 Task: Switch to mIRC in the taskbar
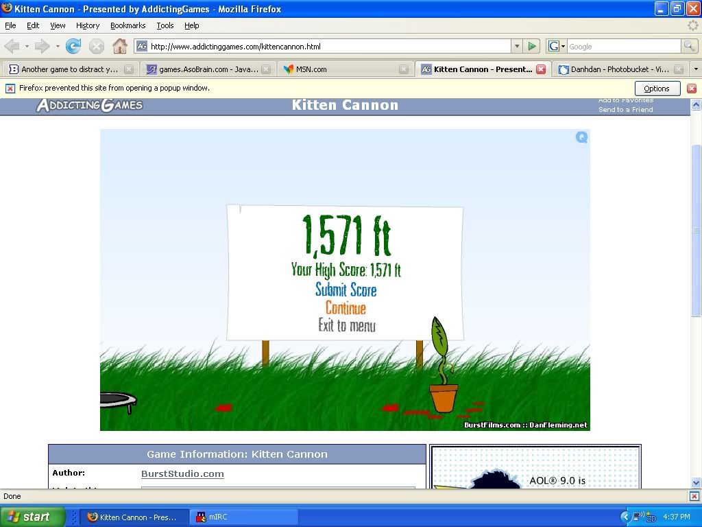pyautogui.click(x=245, y=517)
